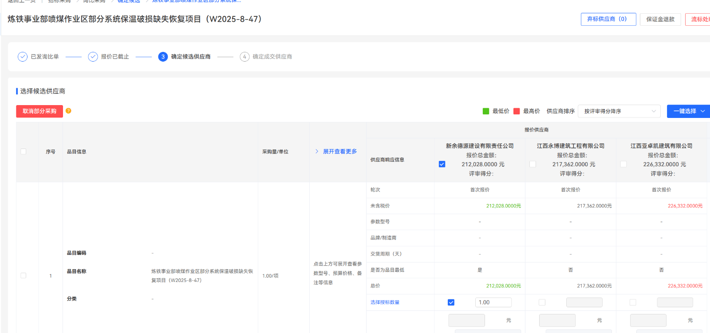The height and width of the screenshot is (333, 710).
Task: Click the 交货周期（天） row label
Action: tap(386, 254)
